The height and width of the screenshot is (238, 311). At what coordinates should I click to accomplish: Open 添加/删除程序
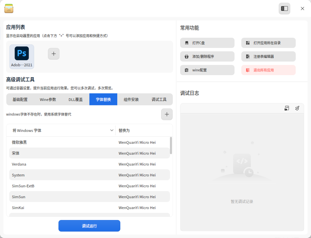[207, 56]
